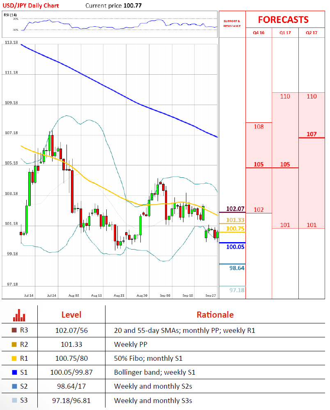Viewport: 330px width, 410px height.
Task: Select the 'Q2 17' forecast column header
Action: (312, 33)
